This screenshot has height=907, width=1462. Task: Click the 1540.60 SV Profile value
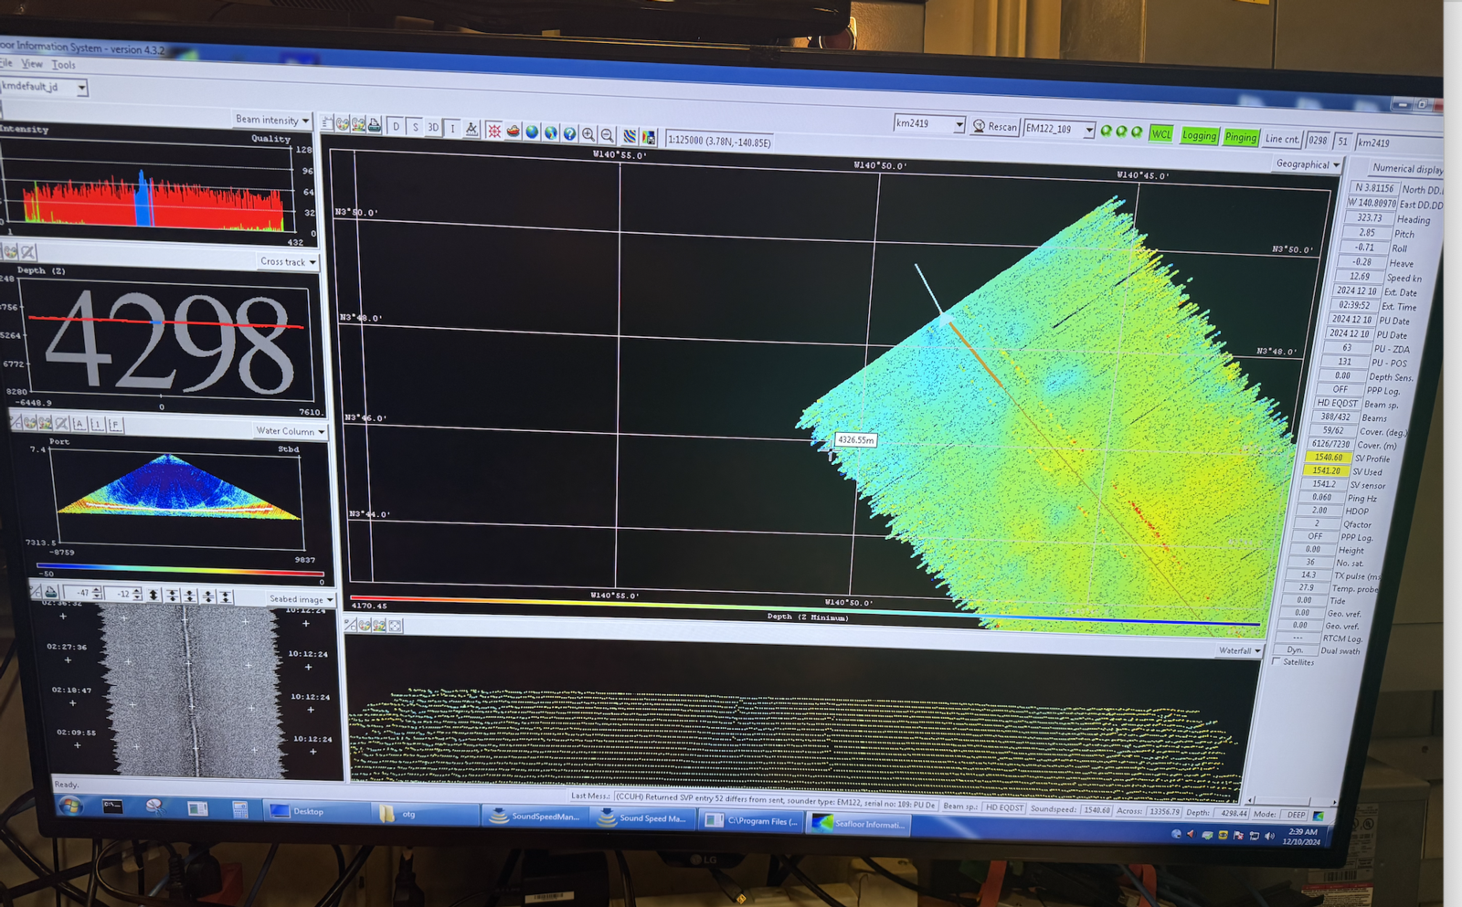pyautogui.click(x=1328, y=458)
